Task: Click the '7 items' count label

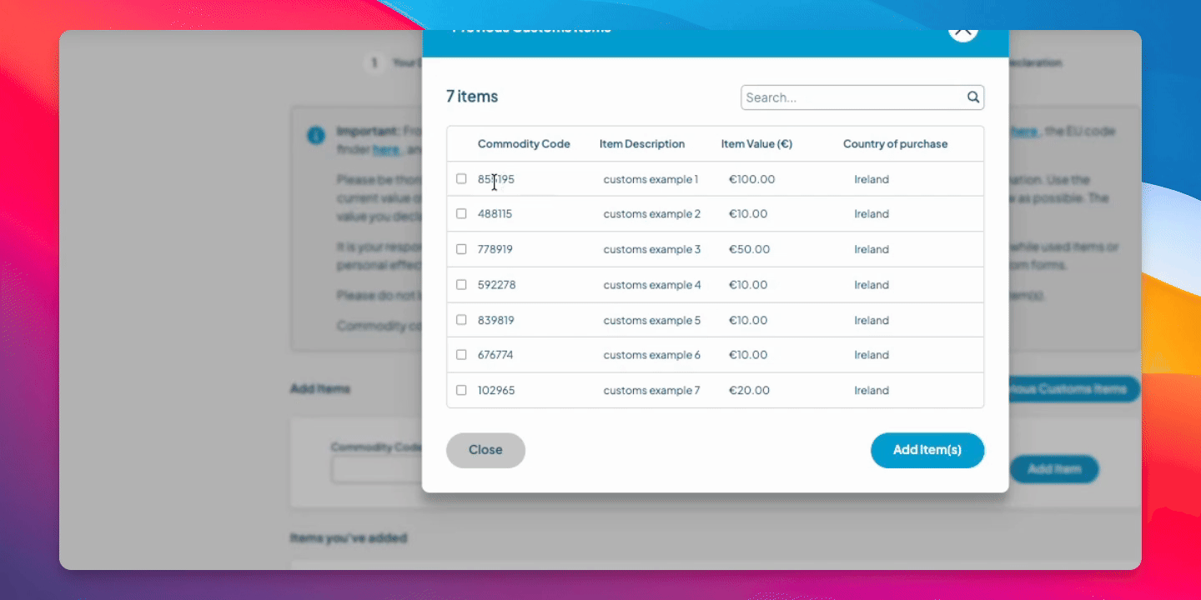Action: click(x=472, y=97)
